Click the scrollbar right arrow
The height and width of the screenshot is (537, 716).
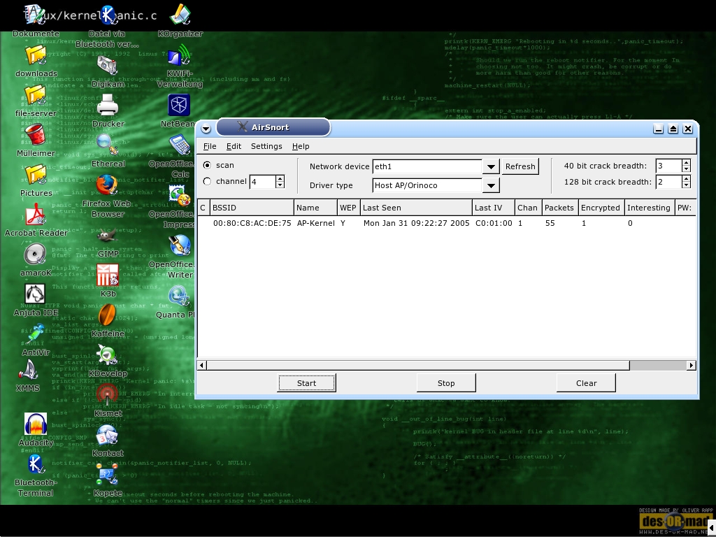692,365
